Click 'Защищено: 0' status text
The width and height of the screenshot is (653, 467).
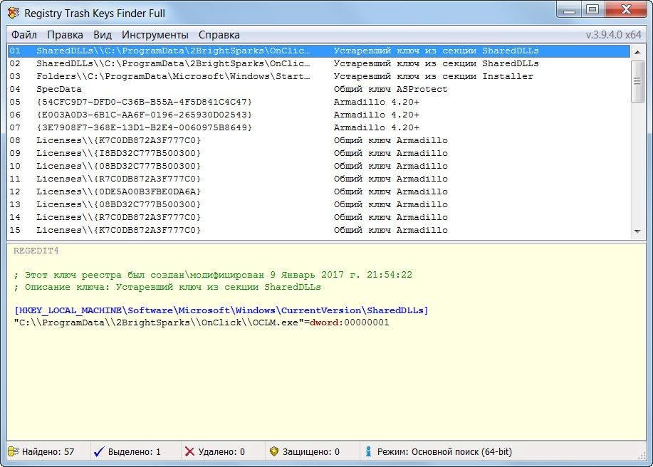coord(310,451)
